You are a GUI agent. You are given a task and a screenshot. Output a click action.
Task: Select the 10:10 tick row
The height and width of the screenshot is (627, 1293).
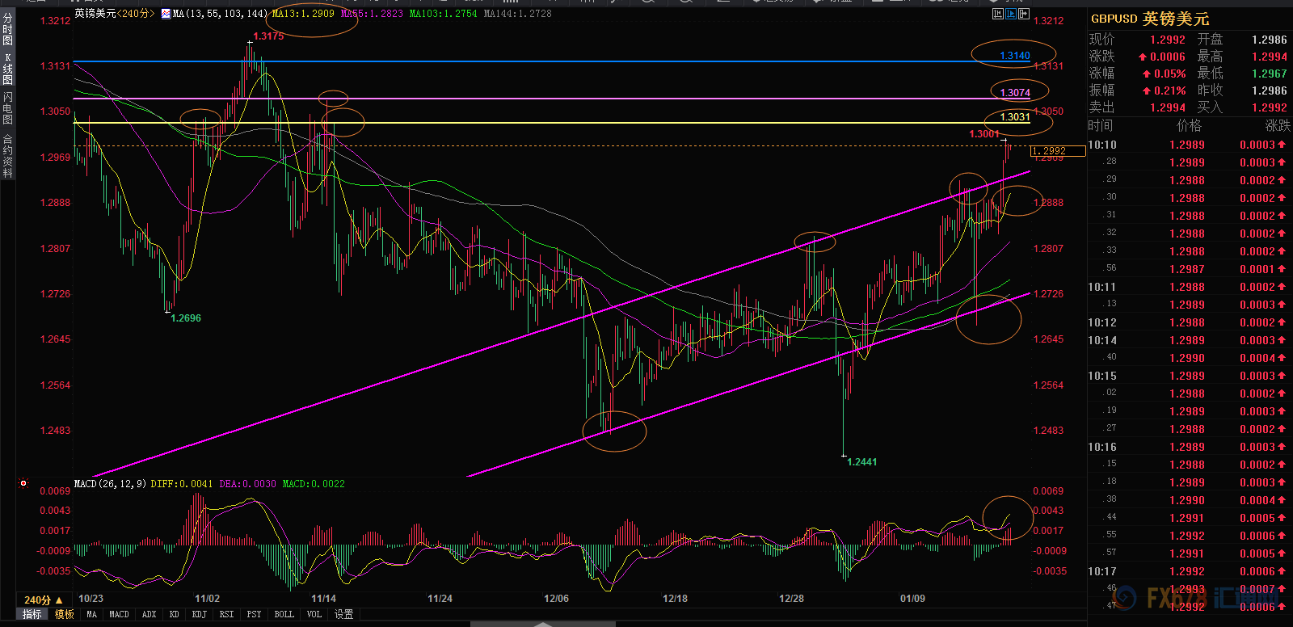(x=1190, y=145)
